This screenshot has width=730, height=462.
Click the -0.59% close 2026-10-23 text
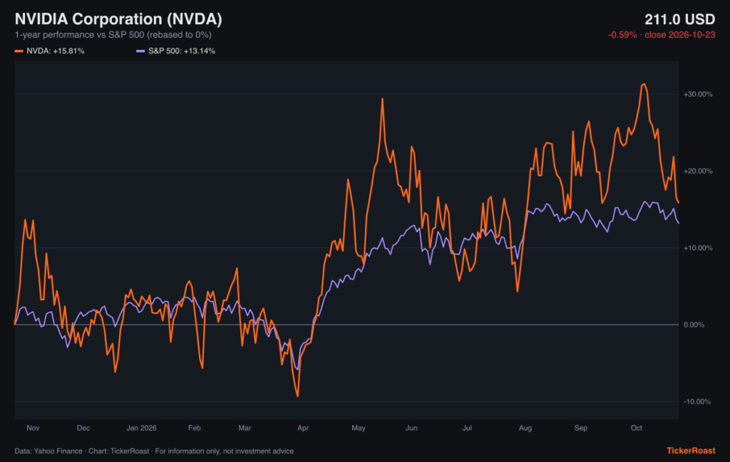(x=662, y=35)
